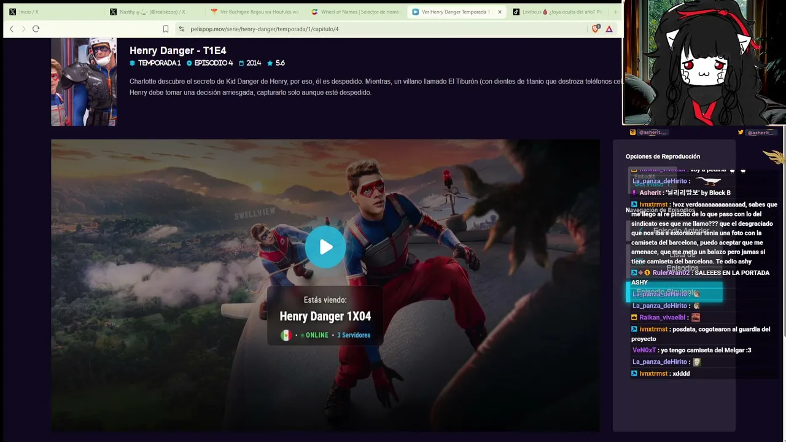Viewport: 786px width, 442px height.
Task: Click the Henry Danger poster thumbnail
Action: (x=84, y=82)
